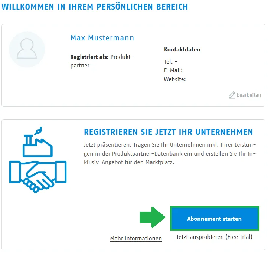Click the "E-Mail:" contact line

[173, 70]
